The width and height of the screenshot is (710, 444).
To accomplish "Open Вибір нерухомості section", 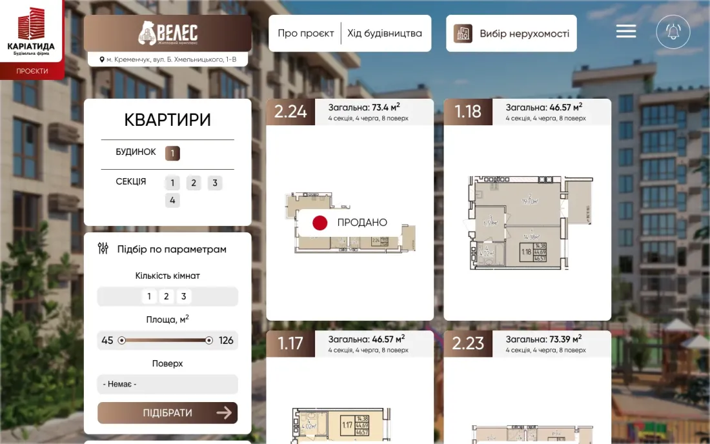I will tap(511, 34).
